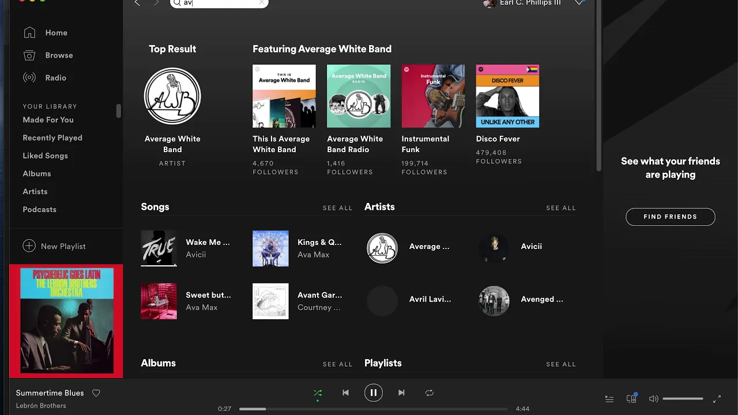The image size is (738, 415).
Task: Open This Is Average White Band playlist cover
Action: (x=284, y=96)
